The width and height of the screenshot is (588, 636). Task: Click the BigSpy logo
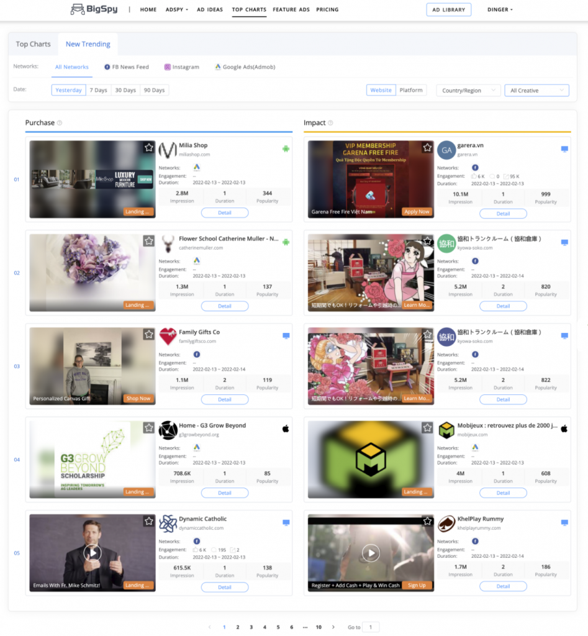click(94, 9)
